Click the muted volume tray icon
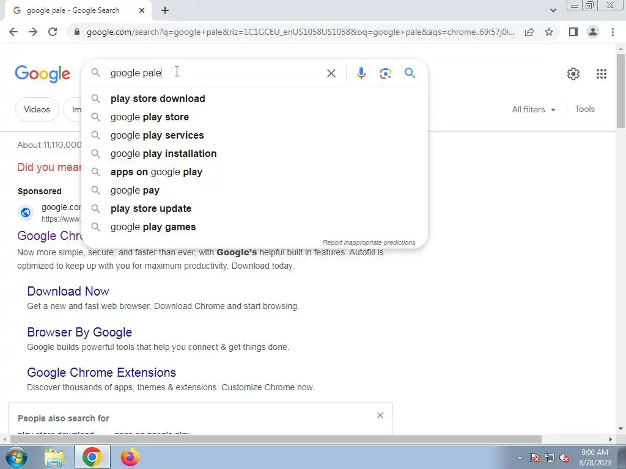Viewport: 626px width, 469px height. (564, 457)
